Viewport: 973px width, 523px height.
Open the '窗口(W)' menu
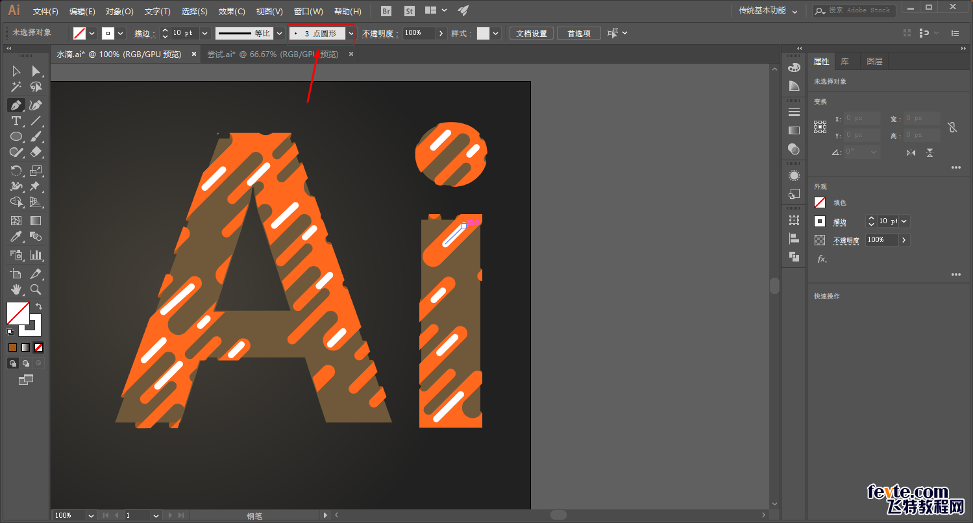coord(308,11)
